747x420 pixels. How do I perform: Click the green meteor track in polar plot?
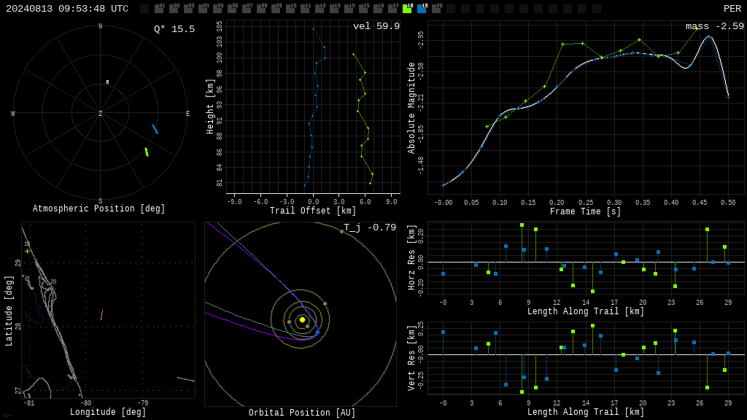[x=147, y=152]
